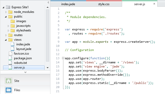This screenshot has width=165, height=94.
Task: Click the 'view engine' string on line 15
Action: [x=95, y=66]
